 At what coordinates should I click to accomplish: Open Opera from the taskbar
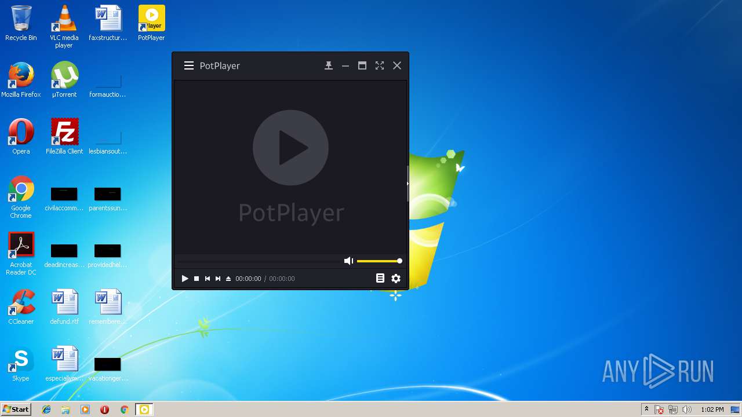pyautogui.click(x=104, y=409)
